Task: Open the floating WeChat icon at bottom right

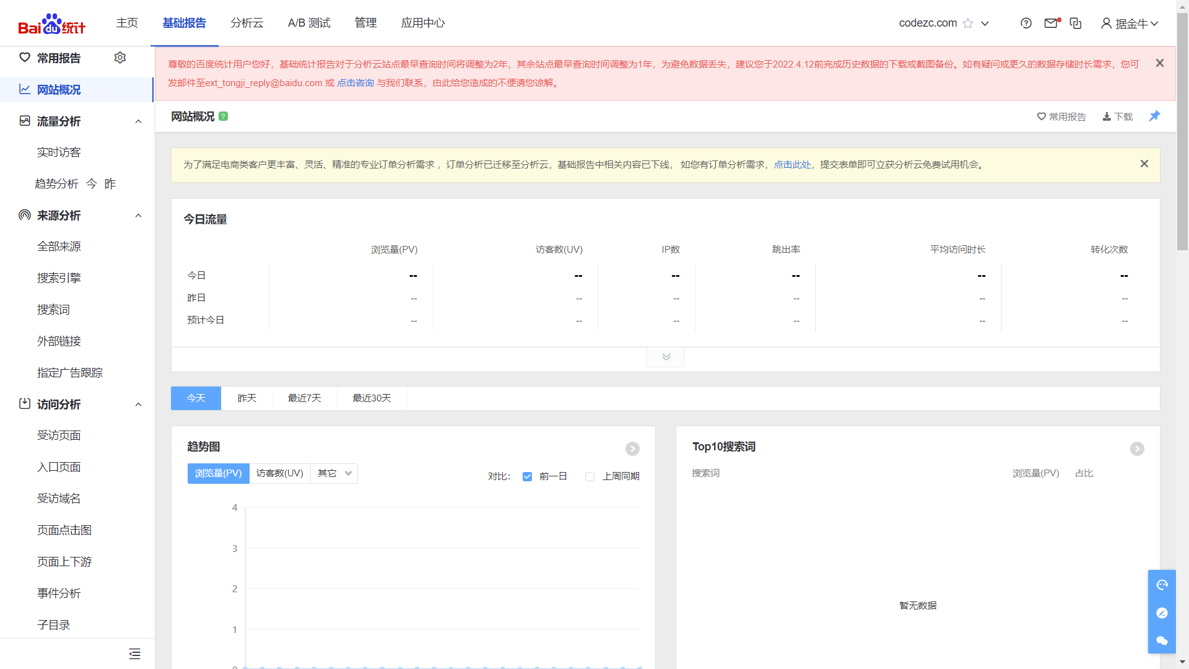Action: coord(1162,641)
